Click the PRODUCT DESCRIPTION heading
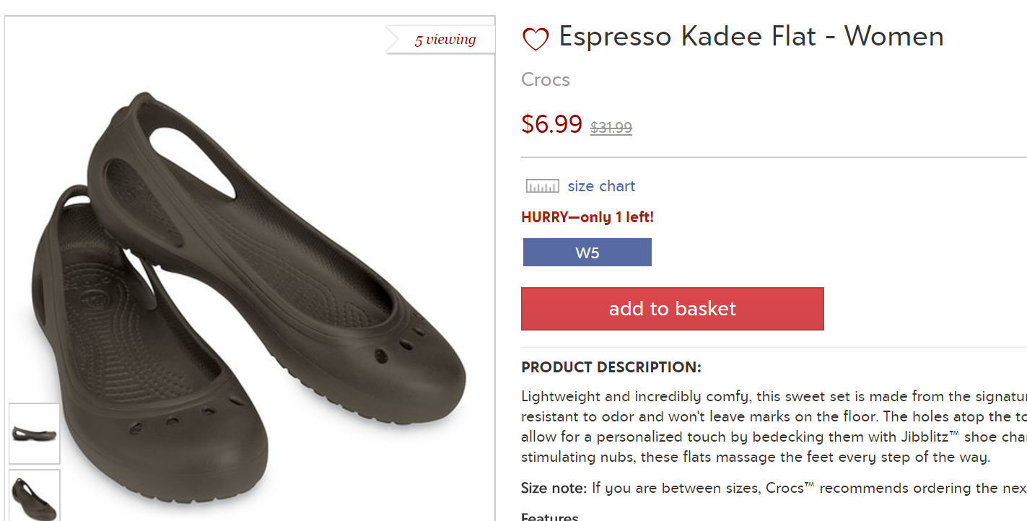Image resolution: width=1027 pixels, height=521 pixels. point(611,367)
